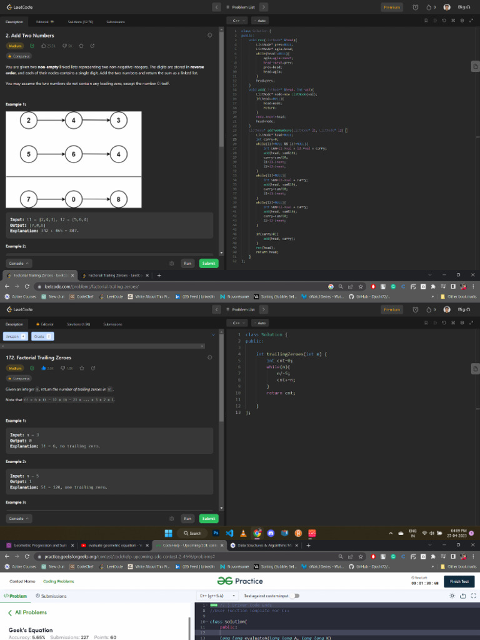The width and height of the screenshot is (480, 640).
Task: Click the Finish Test button
Action: click(459, 582)
